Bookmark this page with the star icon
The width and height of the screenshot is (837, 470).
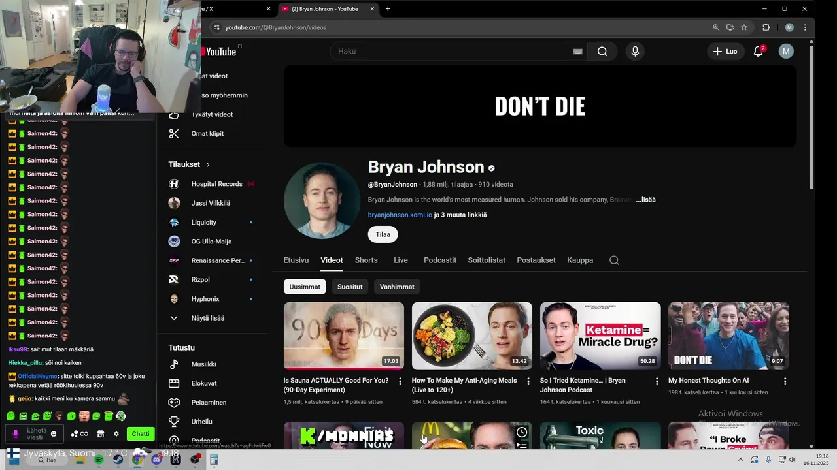coord(744,27)
